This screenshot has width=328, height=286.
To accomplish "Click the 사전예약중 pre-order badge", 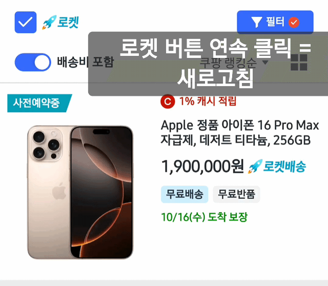I will (39, 103).
